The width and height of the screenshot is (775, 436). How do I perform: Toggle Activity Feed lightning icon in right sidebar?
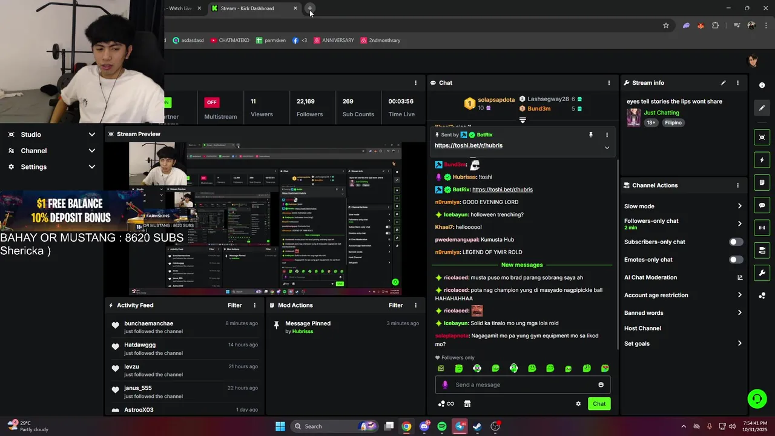point(762,160)
